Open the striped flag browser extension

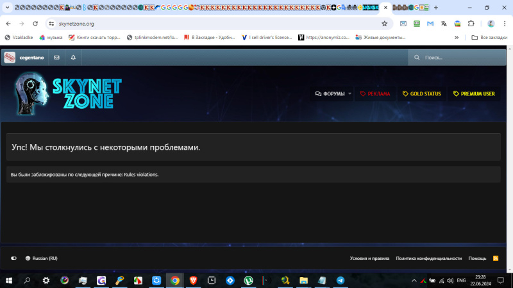coord(457,24)
